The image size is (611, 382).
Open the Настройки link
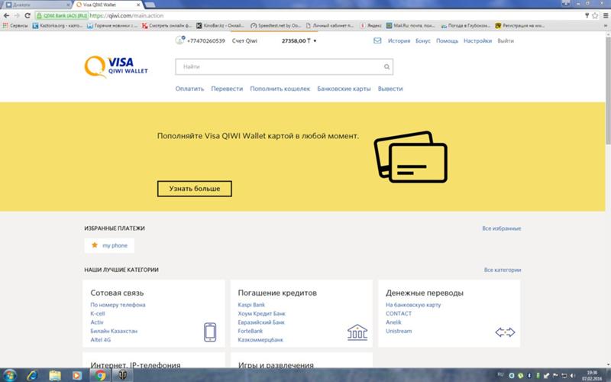pyautogui.click(x=478, y=40)
